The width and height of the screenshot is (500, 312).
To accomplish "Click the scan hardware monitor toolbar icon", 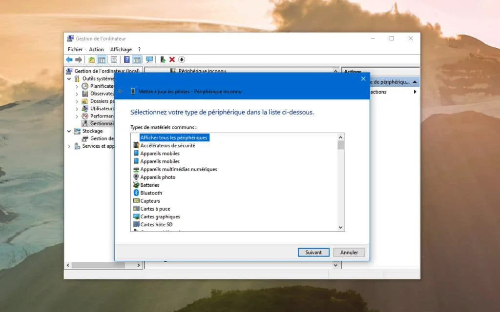I will 149,59.
